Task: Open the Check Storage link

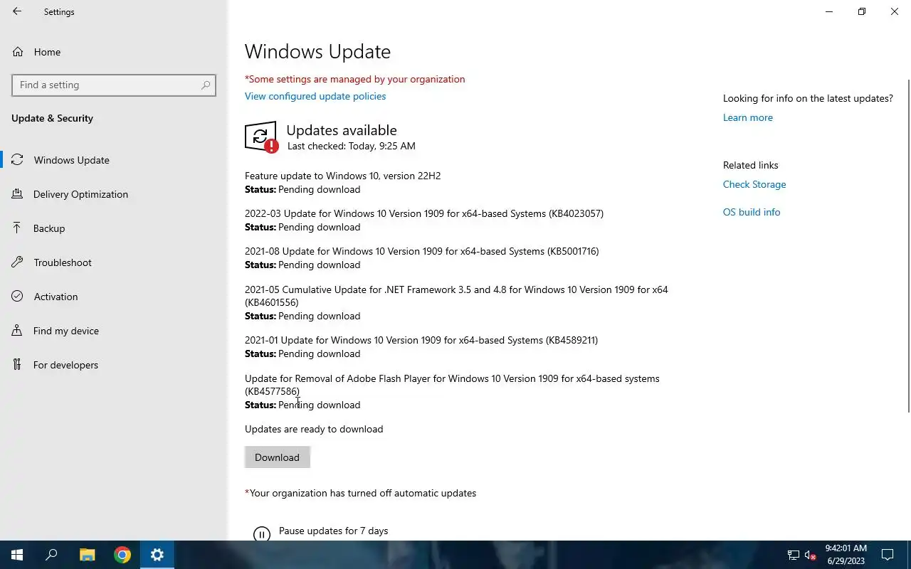Action: tap(754, 184)
